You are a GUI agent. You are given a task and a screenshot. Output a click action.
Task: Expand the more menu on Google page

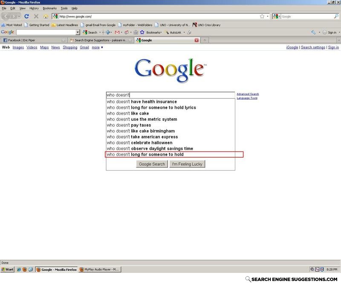(97, 47)
